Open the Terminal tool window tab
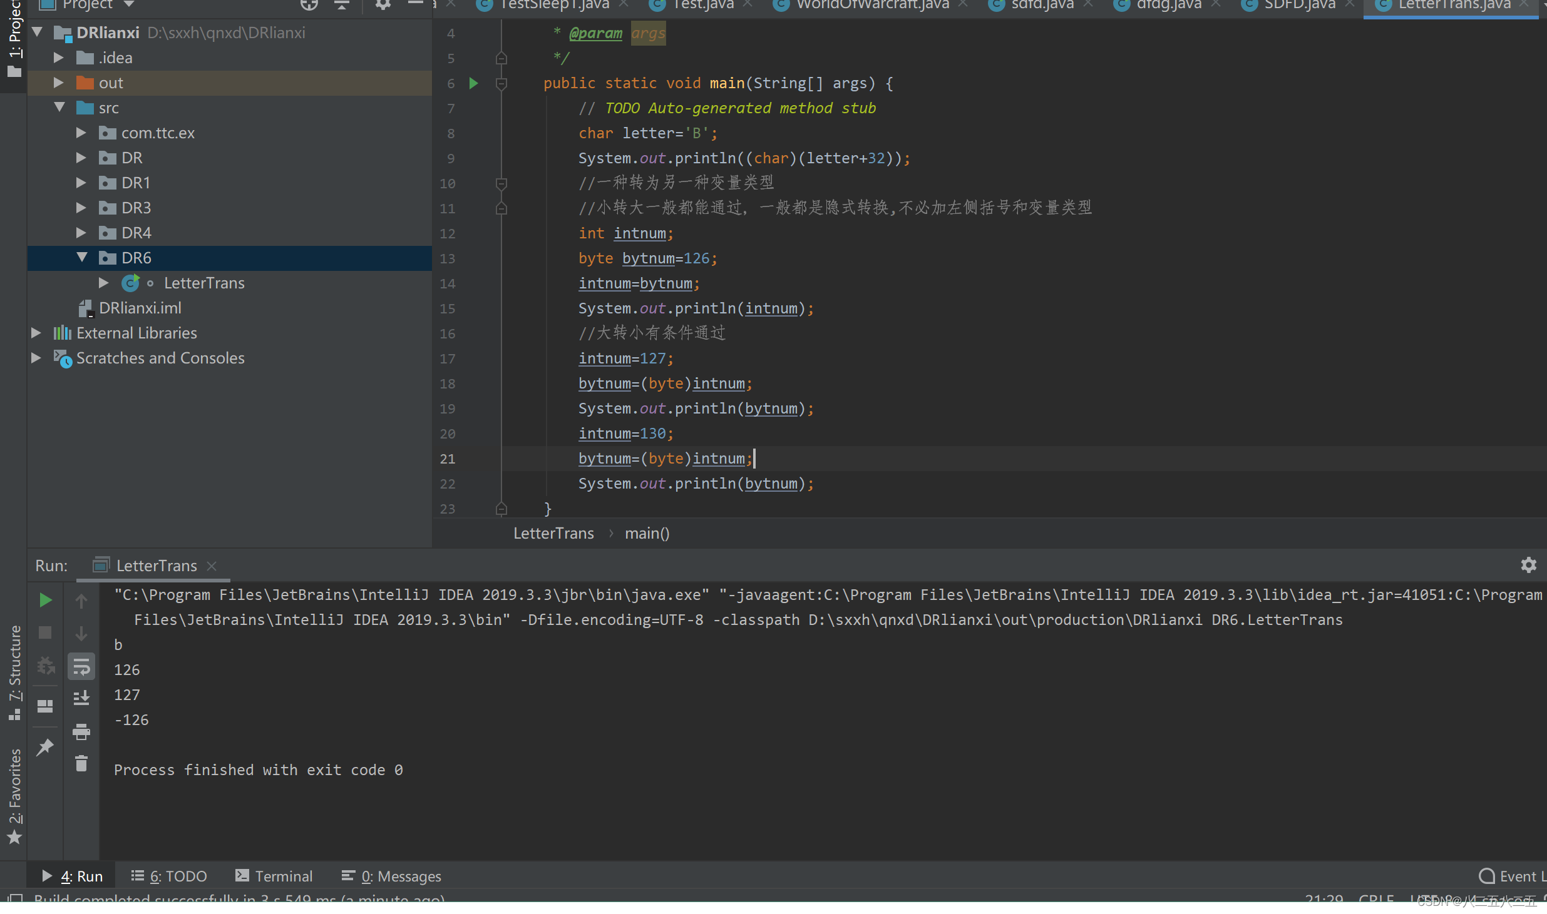The image size is (1547, 914). pos(274,876)
